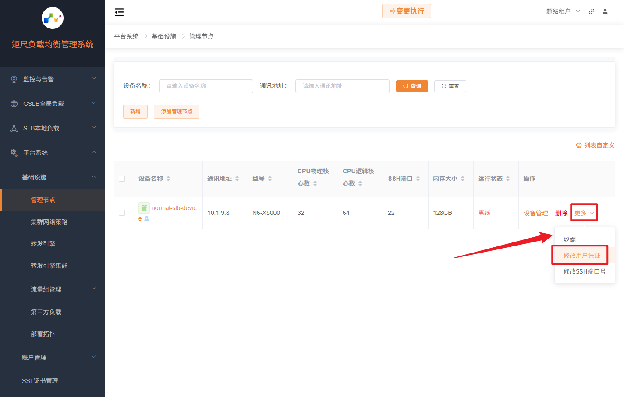The width and height of the screenshot is (624, 397).
Task: Choose 修改用户凭证 from the dropdown menu
Action: click(x=581, y=256)
